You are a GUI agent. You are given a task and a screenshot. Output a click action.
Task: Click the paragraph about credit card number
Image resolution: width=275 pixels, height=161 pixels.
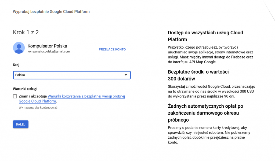[x=209, y=135]
